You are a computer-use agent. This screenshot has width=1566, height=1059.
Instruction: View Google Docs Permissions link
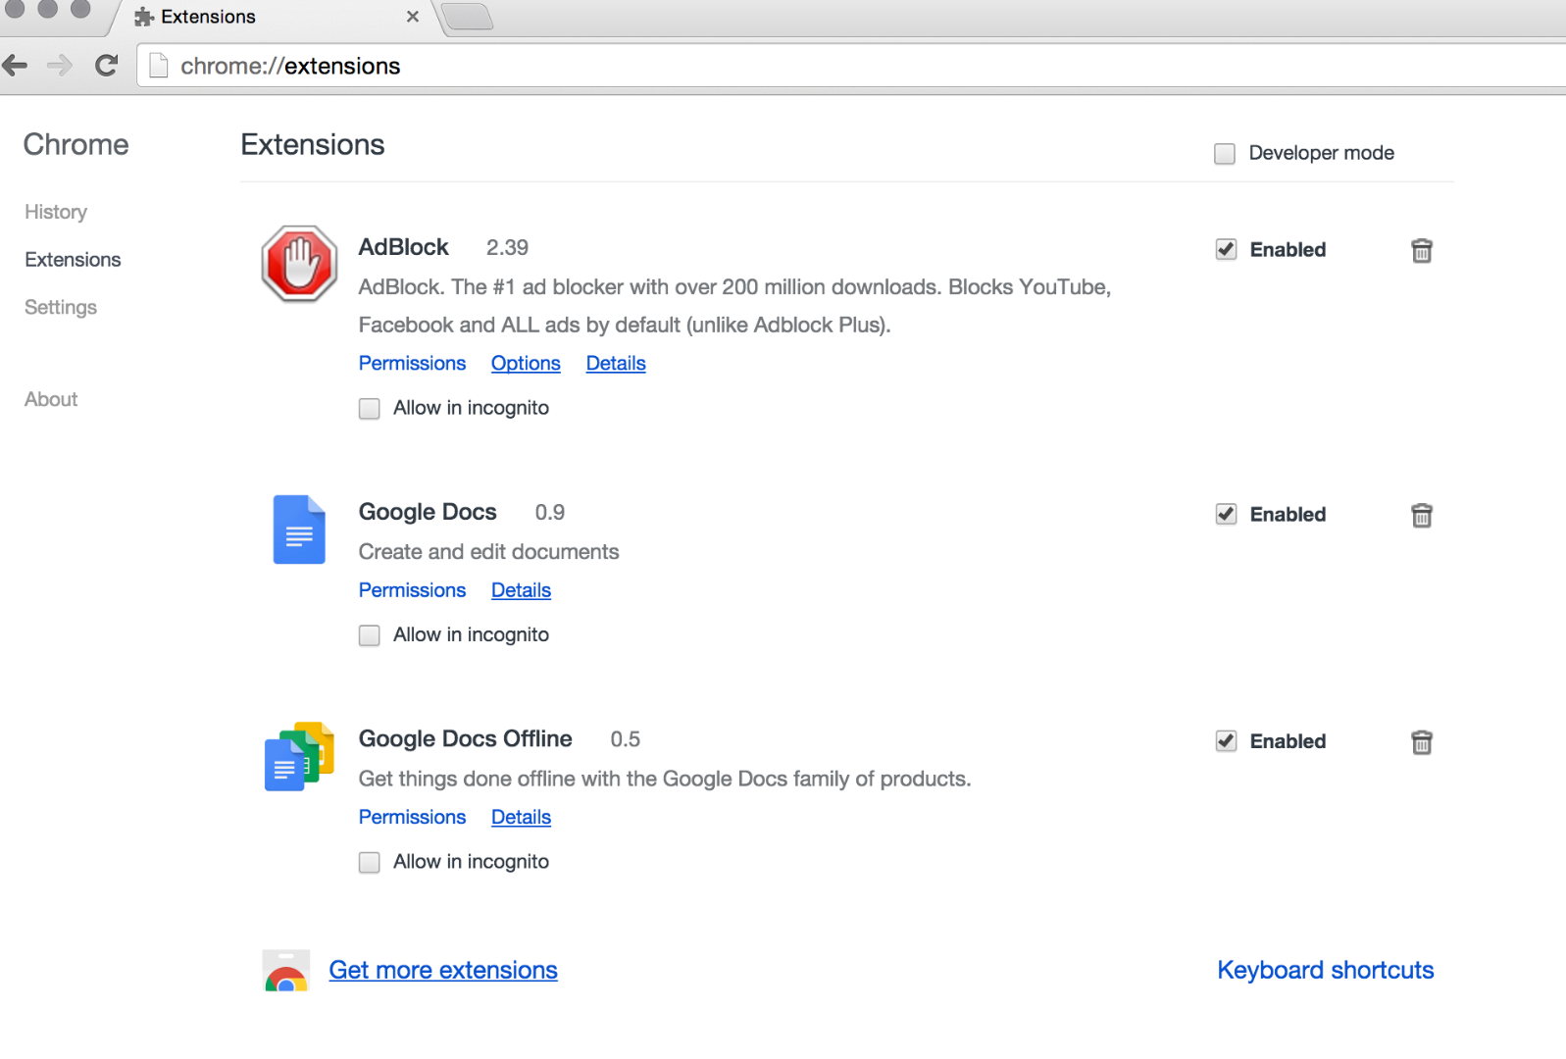pyautogui.click(x=413, y=590)
